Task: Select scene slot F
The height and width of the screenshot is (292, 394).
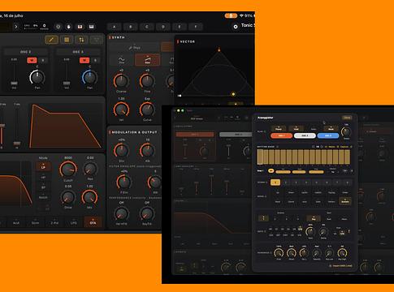Action: 196,27
